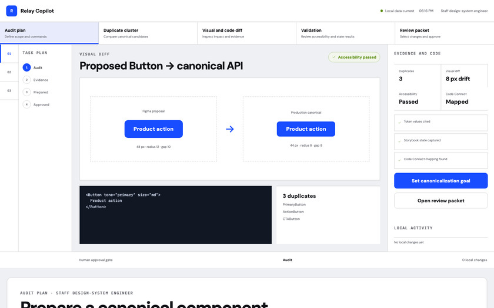Click the Accessibility passed badge
The image size is (494, 308).
[354, 57]
